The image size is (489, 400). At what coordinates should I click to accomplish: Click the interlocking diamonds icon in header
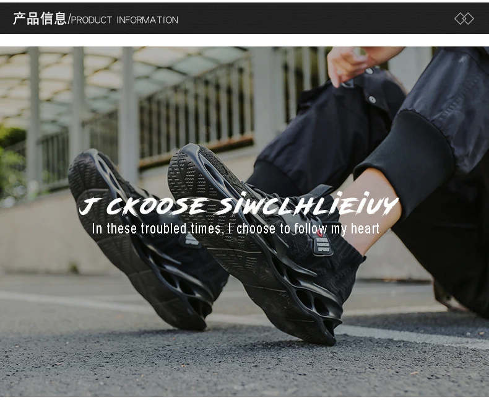point(464,19)
